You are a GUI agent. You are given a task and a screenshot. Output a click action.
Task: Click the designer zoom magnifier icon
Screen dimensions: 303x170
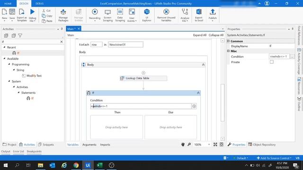[x=189, y=144]
